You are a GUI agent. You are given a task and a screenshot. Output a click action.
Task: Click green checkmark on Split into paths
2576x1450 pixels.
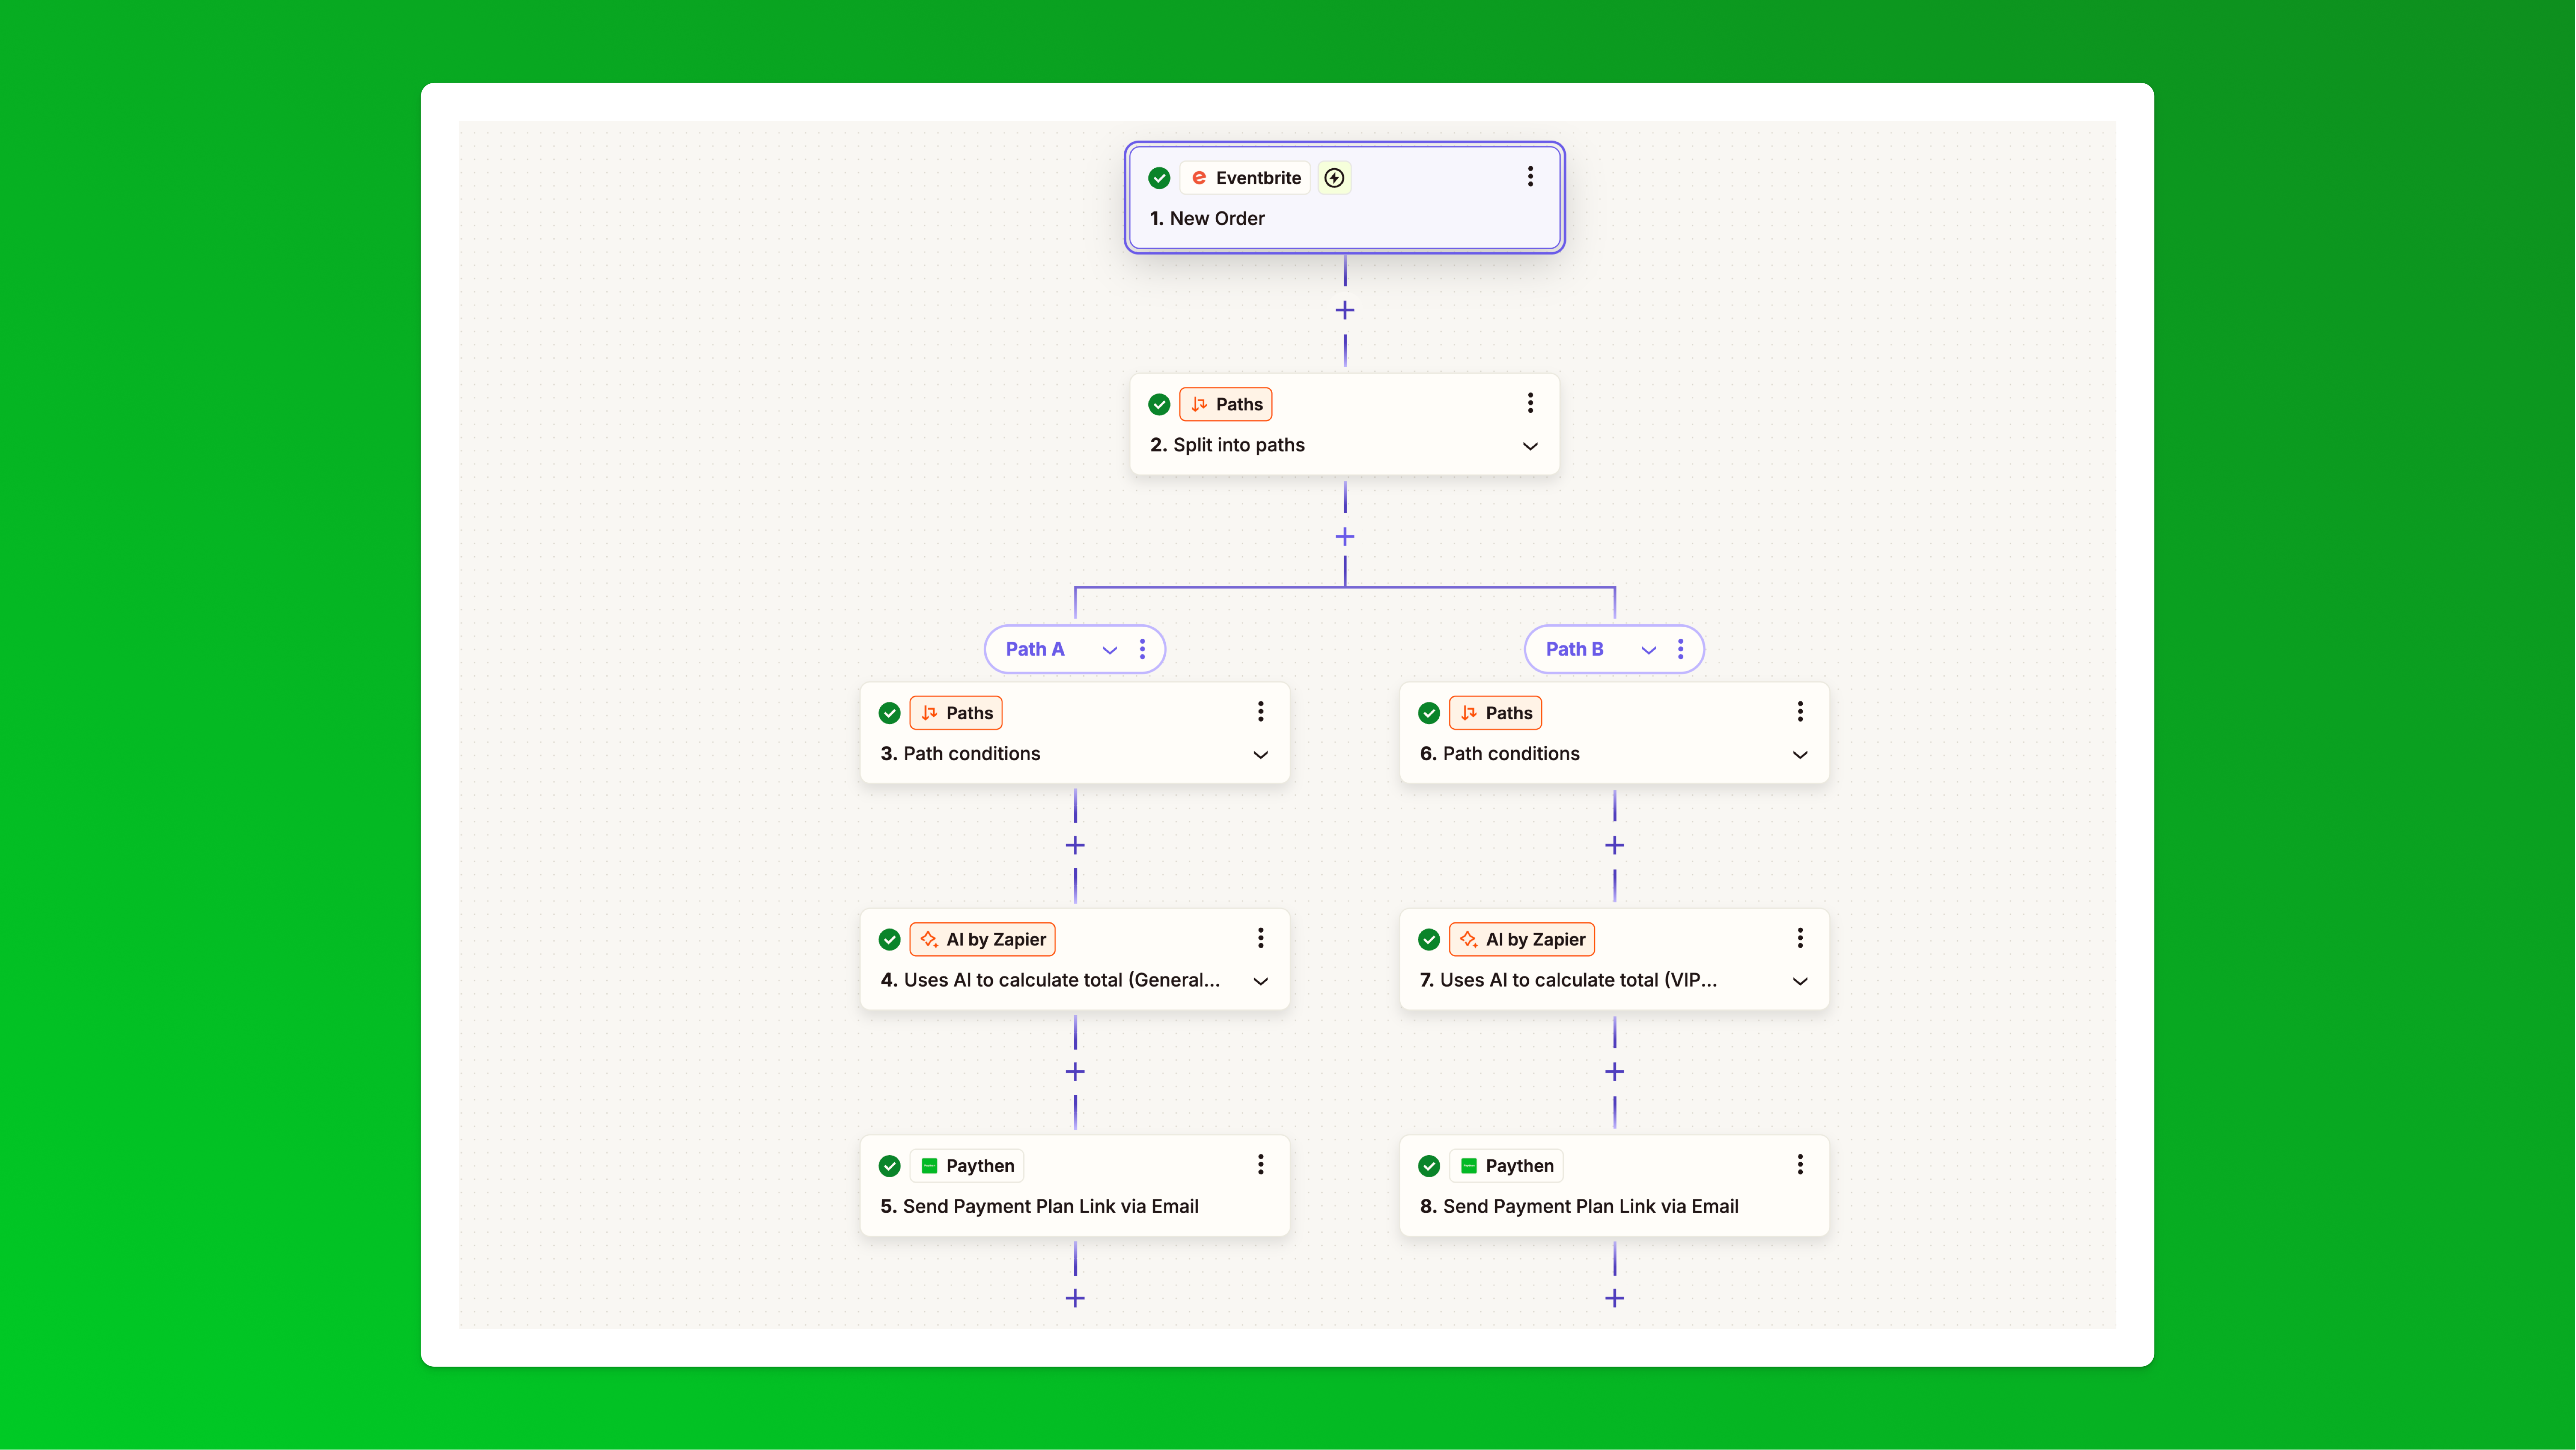[x=1159, y=404]
